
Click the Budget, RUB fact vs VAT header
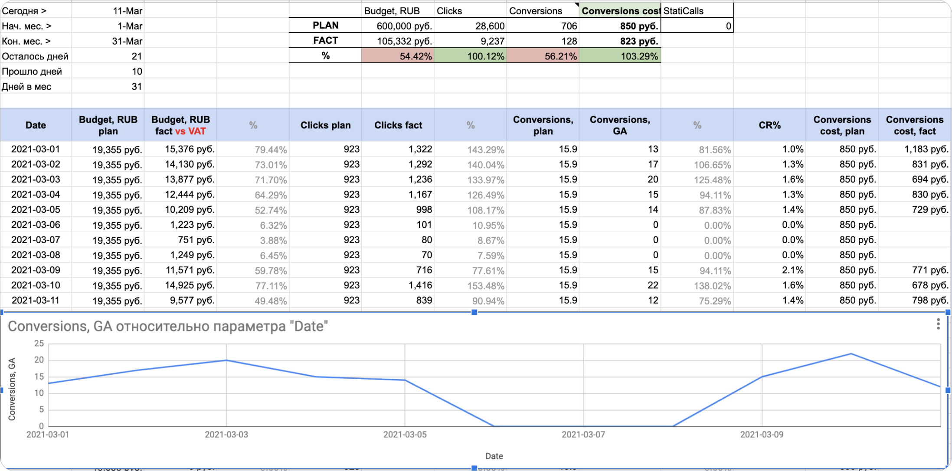(x=180, y=125)
